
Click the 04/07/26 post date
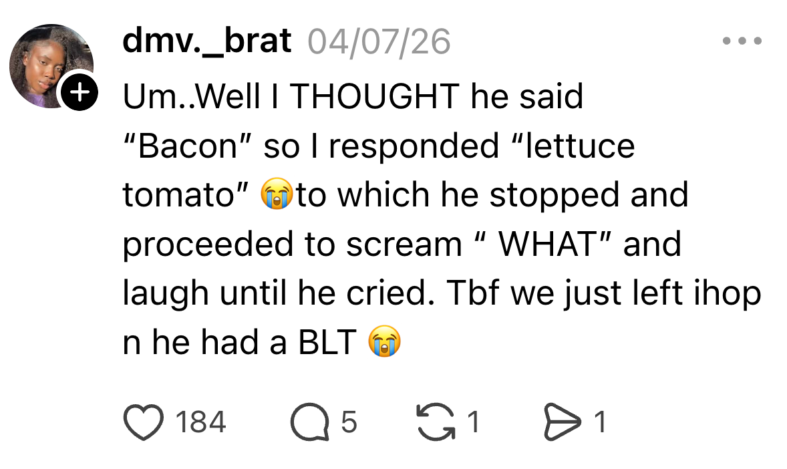pos(379,42)
